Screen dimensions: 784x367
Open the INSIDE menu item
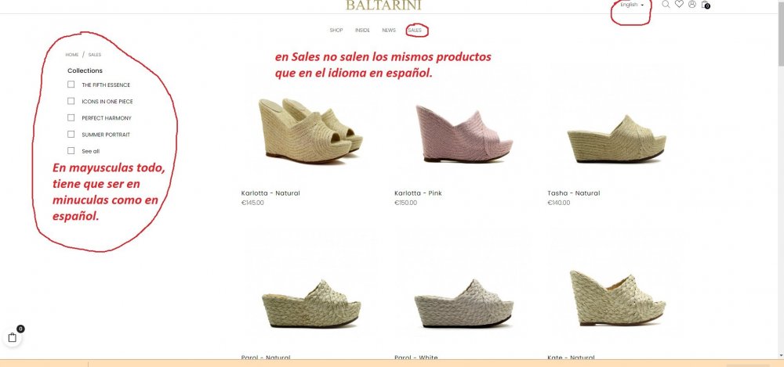pos(362,30)
